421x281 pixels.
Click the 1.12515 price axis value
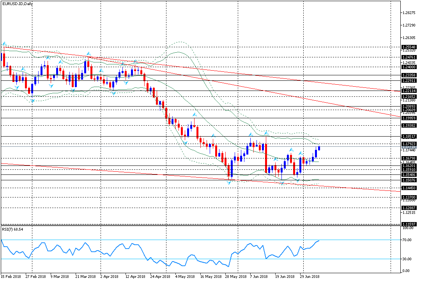409,213
